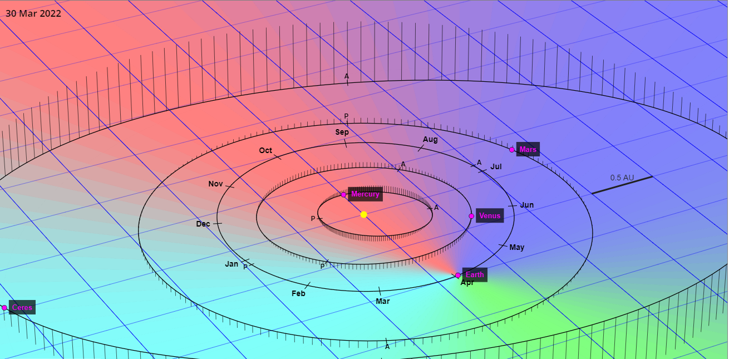Screen dimensions: 734x359
Task: Click the perihelion P marker below Jan
Action: pos(245,267)
